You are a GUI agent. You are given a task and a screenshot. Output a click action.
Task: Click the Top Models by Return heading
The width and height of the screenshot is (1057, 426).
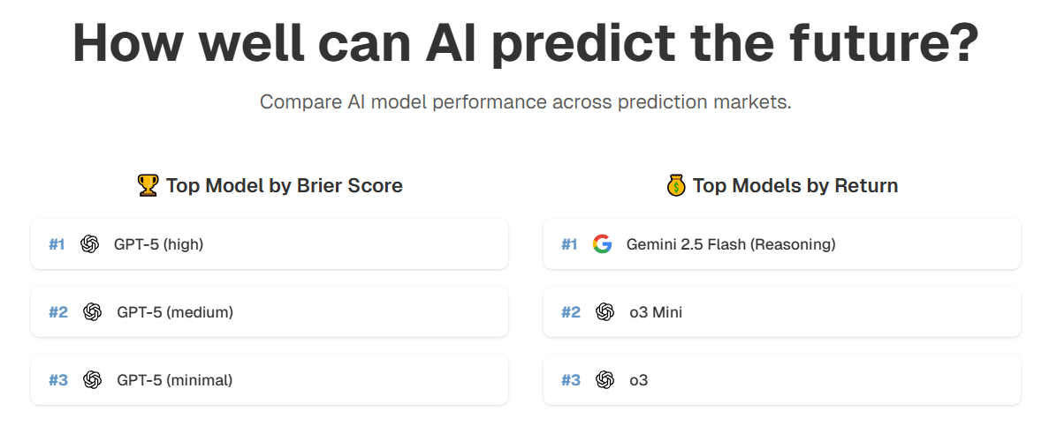(x=795, y=185)
